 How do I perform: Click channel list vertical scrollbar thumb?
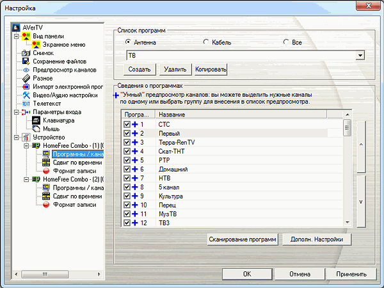tap(347, 127)
